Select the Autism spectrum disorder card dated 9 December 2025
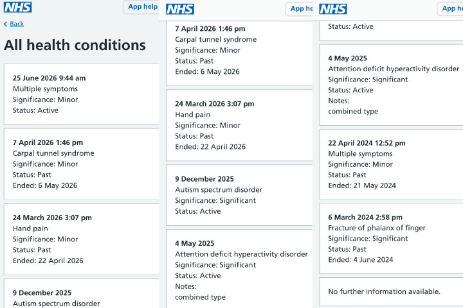Image resolution: width=463 pixels, height=308 pixels. point(239,195)
